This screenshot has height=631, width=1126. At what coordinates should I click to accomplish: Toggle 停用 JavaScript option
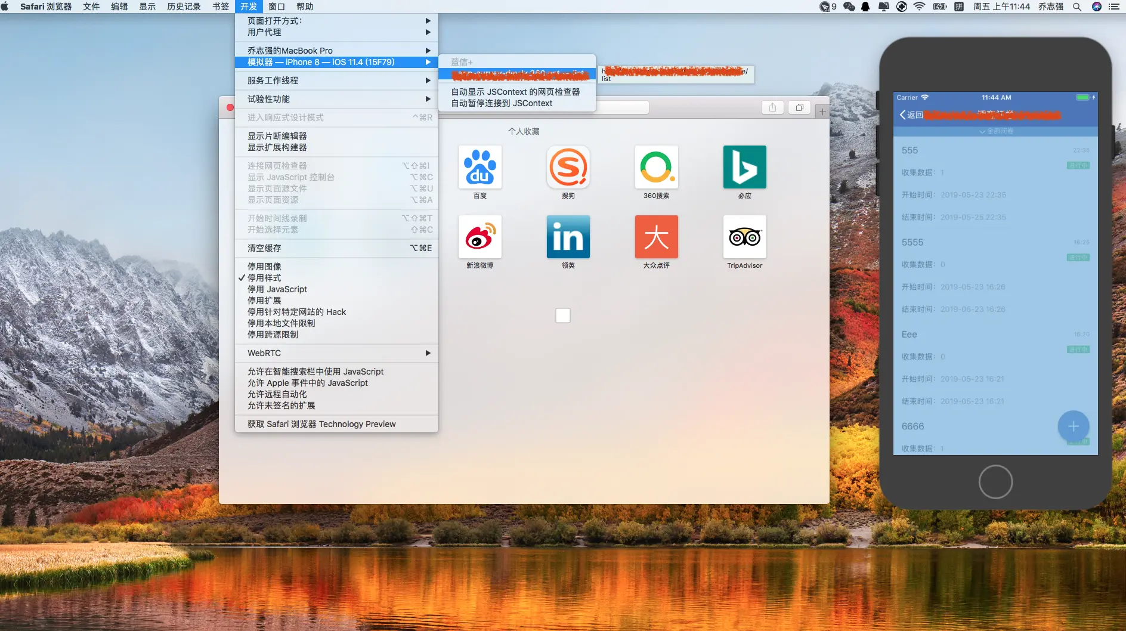tap(336, 289)
